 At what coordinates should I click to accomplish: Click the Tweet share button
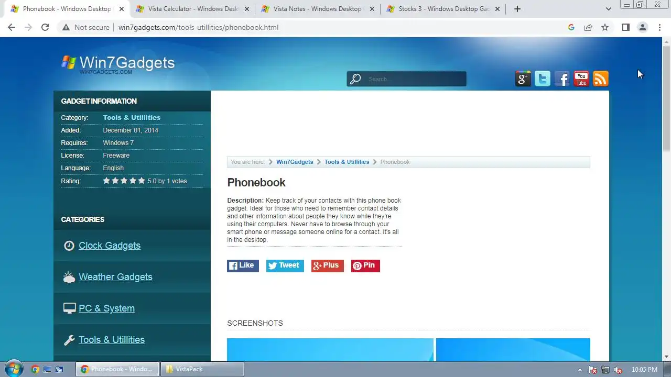coord(285,265)
